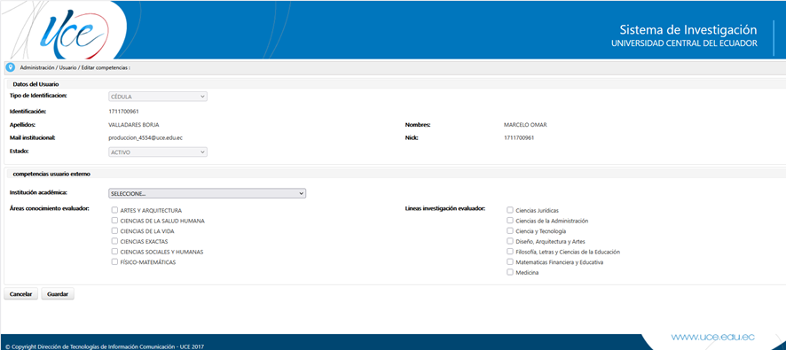Viewport: 786px width, 350px height.
Task: Check Ciencias de la Administración checkbox
Action: 510,221
